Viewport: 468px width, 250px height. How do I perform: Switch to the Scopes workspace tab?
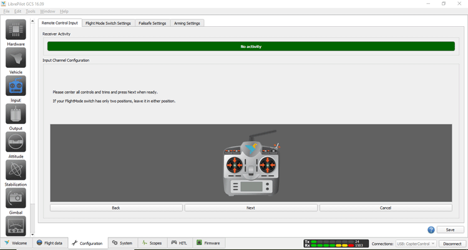point(152,243)
